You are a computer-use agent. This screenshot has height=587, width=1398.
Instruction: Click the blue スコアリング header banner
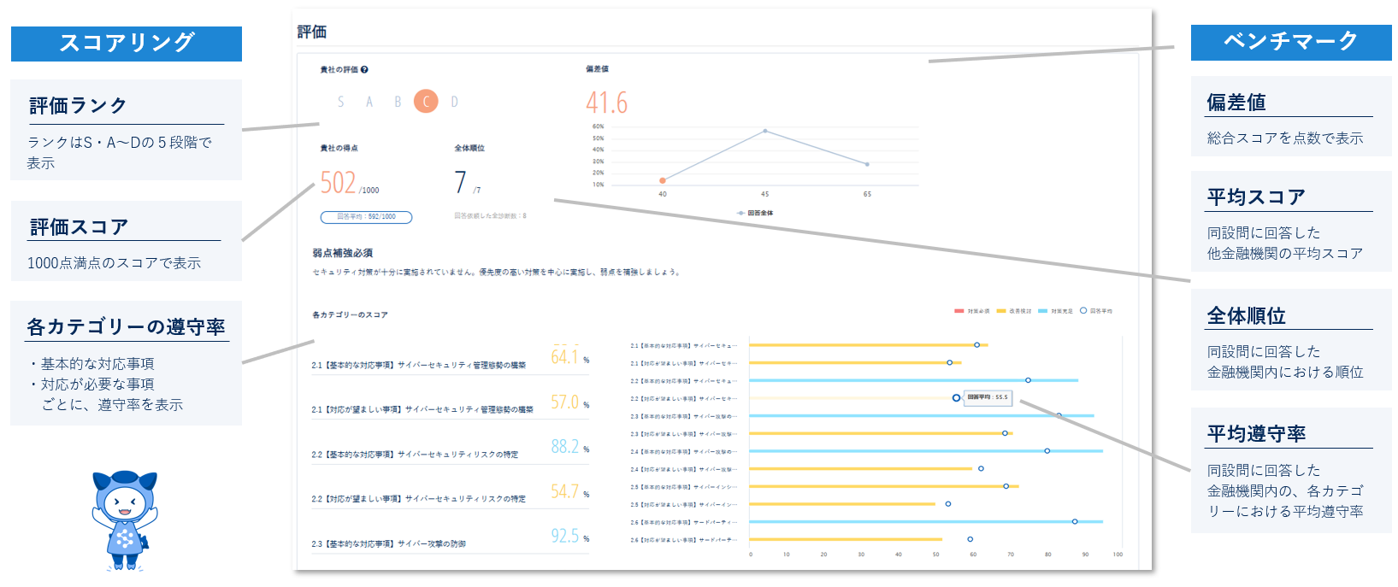pyautogui.click(x=127, y=44)
